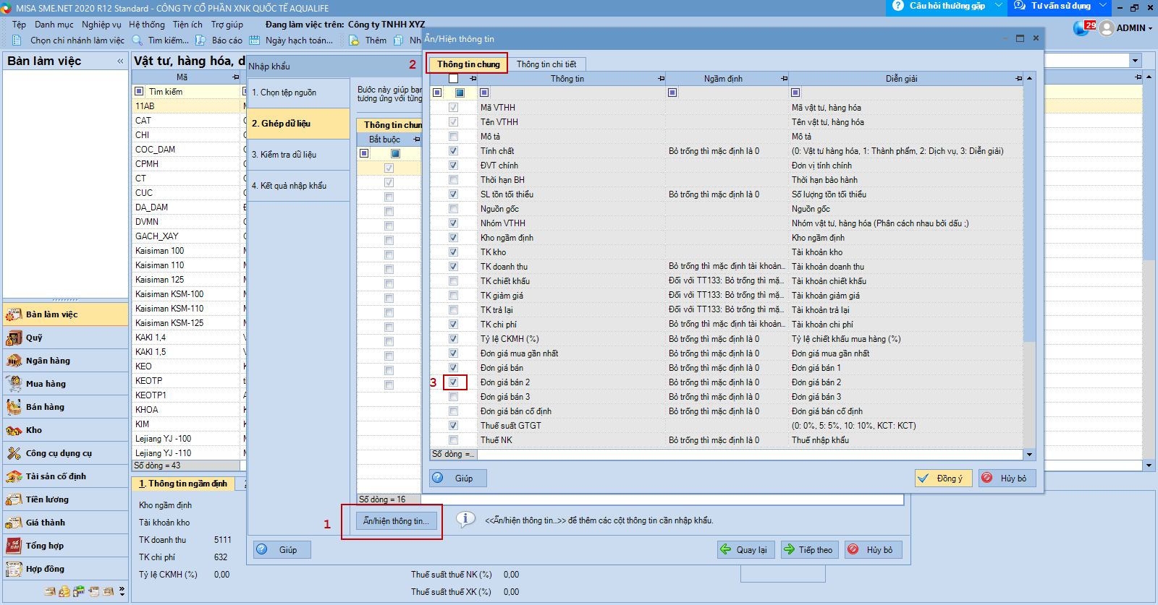Pin the Thông tin column header
The width and height of the screenshot is (1158, 605).
coord(661,78)
